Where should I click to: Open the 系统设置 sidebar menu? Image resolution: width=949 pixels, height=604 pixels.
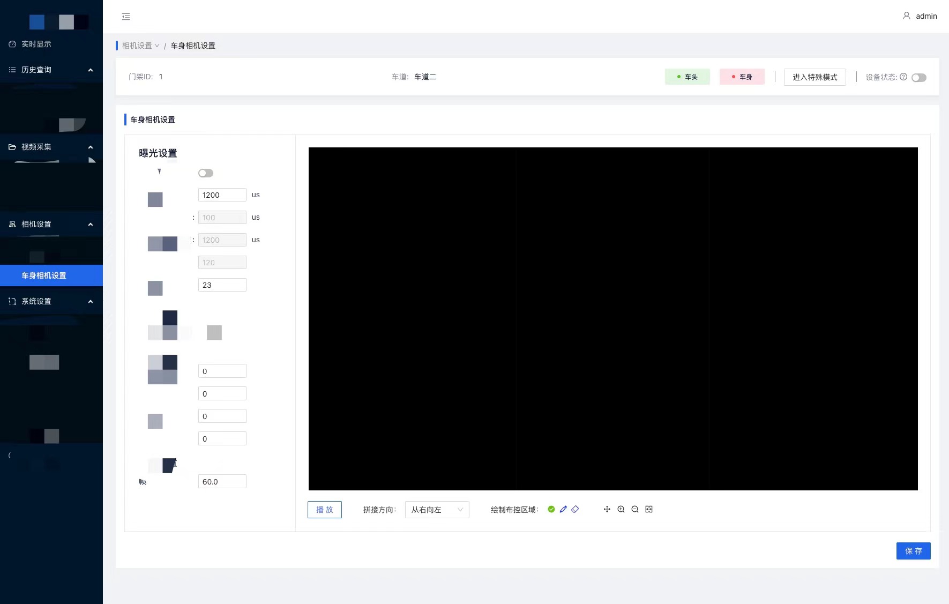pos(51,301)
